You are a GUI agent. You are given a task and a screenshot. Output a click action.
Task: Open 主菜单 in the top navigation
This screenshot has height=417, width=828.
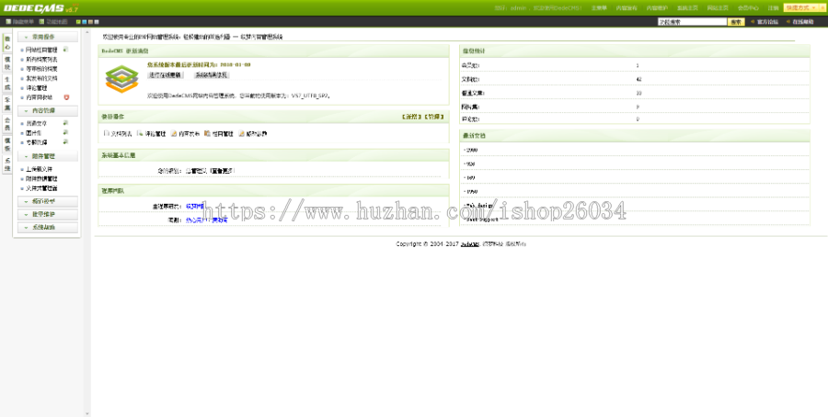click(x=599, y=8)
